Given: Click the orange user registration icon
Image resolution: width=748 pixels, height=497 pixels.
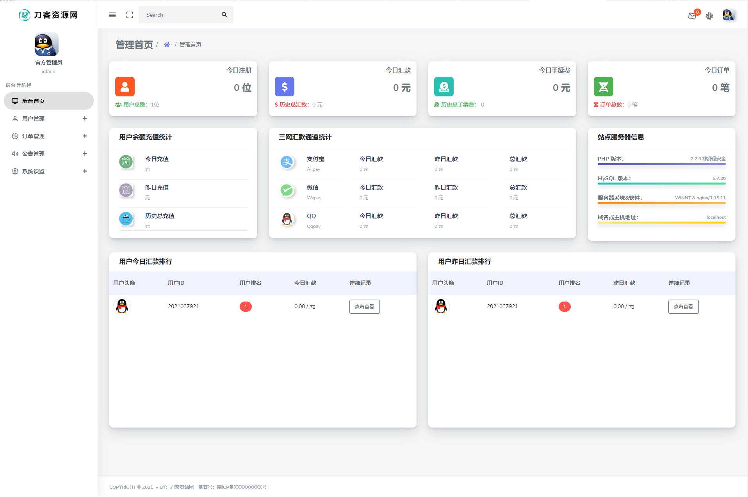Looking at the screenshot, I should 125,87.
